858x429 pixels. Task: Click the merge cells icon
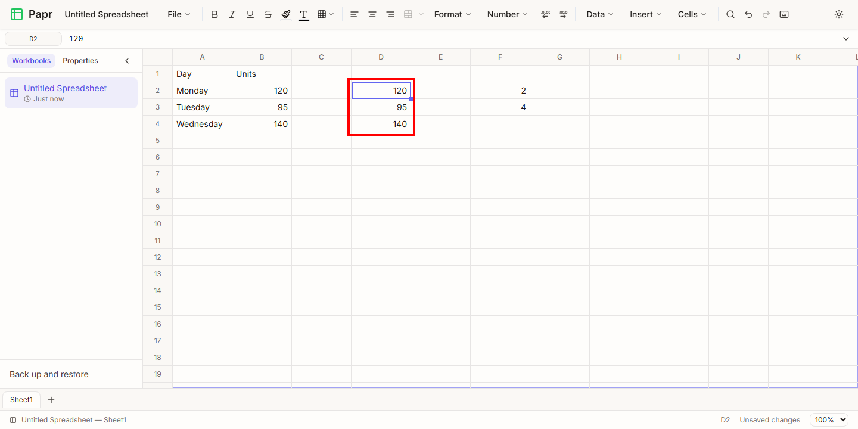408,14
